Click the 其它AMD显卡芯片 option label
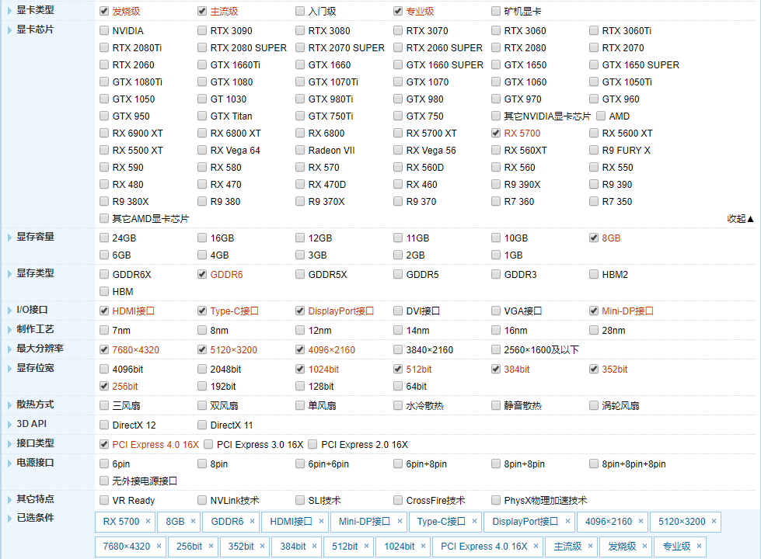 click(150, 219)
